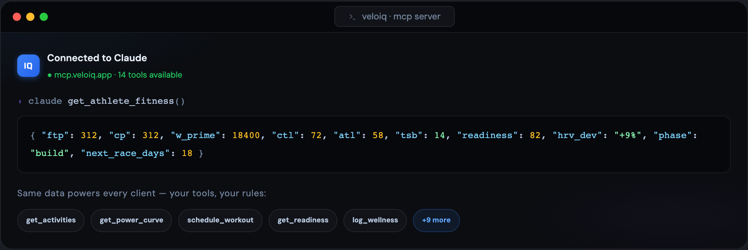Click the Connected to Claude heading

pyautogui.click(x=97, y=58)
